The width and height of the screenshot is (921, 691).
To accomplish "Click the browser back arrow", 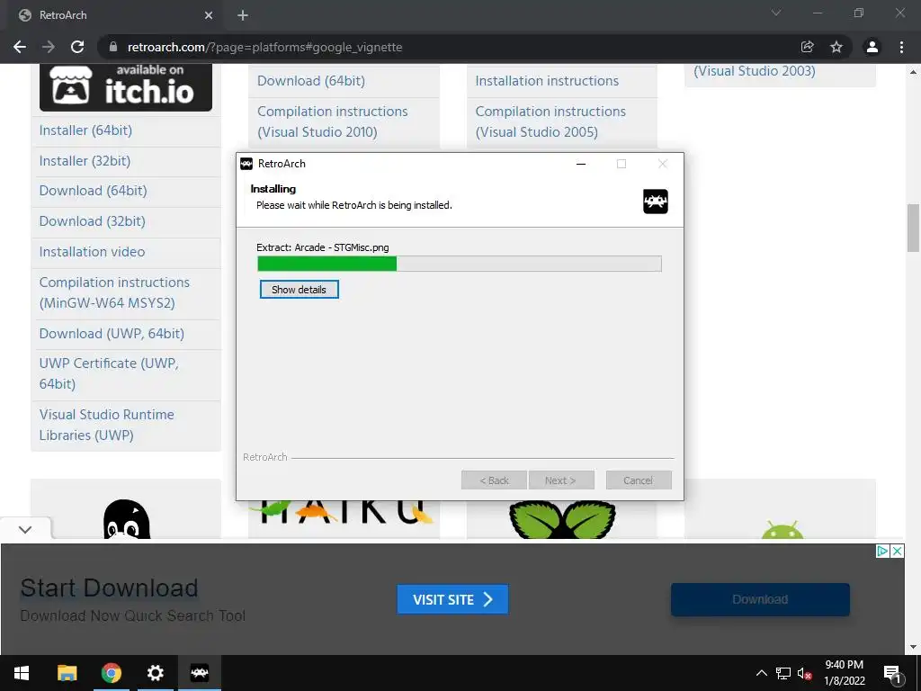I will 20,47.
